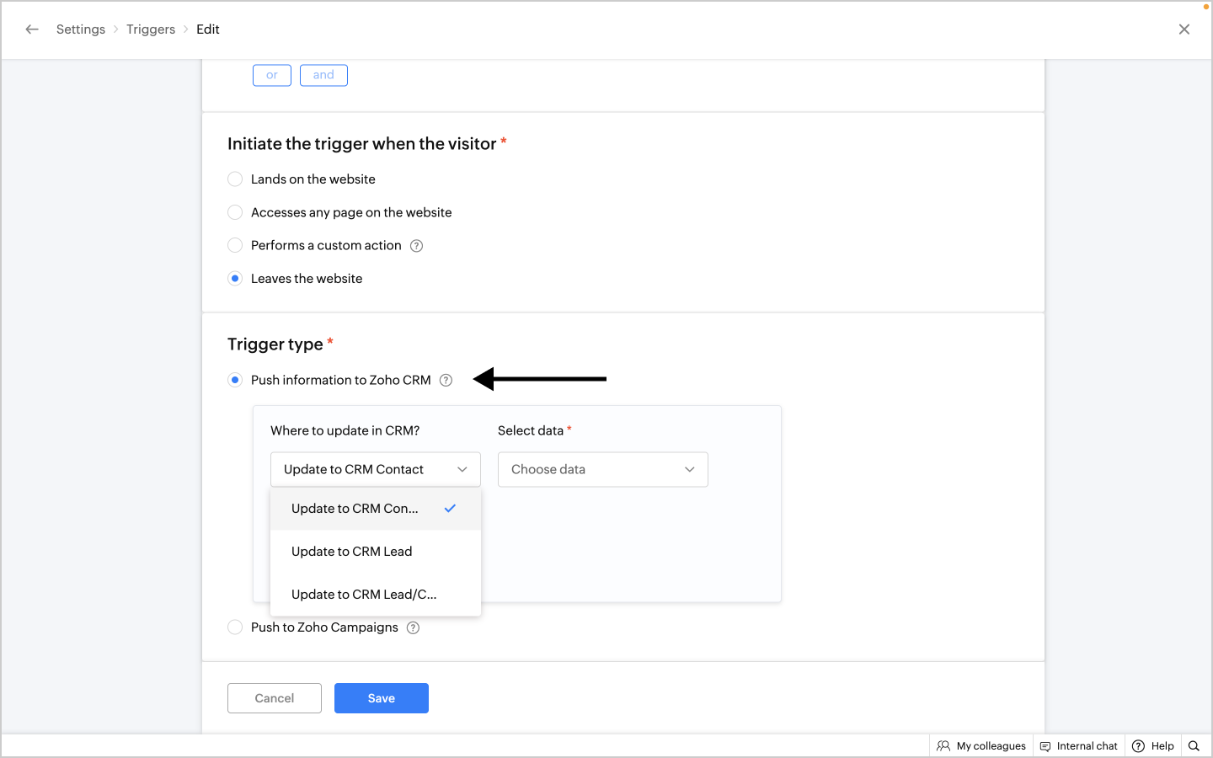The height and width of the screenshot is (758, 1213).
Task: Choose Update to CRM Lead option
Action: point(352,552)
